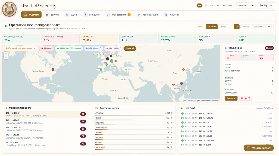Filter events by Successful

(259, 27)
